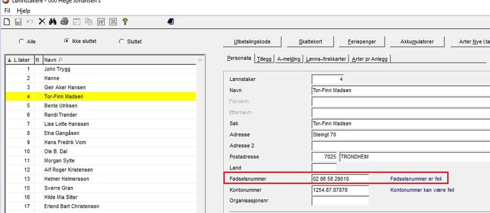Click the Søk input field
This screenshot has width=490, height=213.
click(x=401, y=124)
